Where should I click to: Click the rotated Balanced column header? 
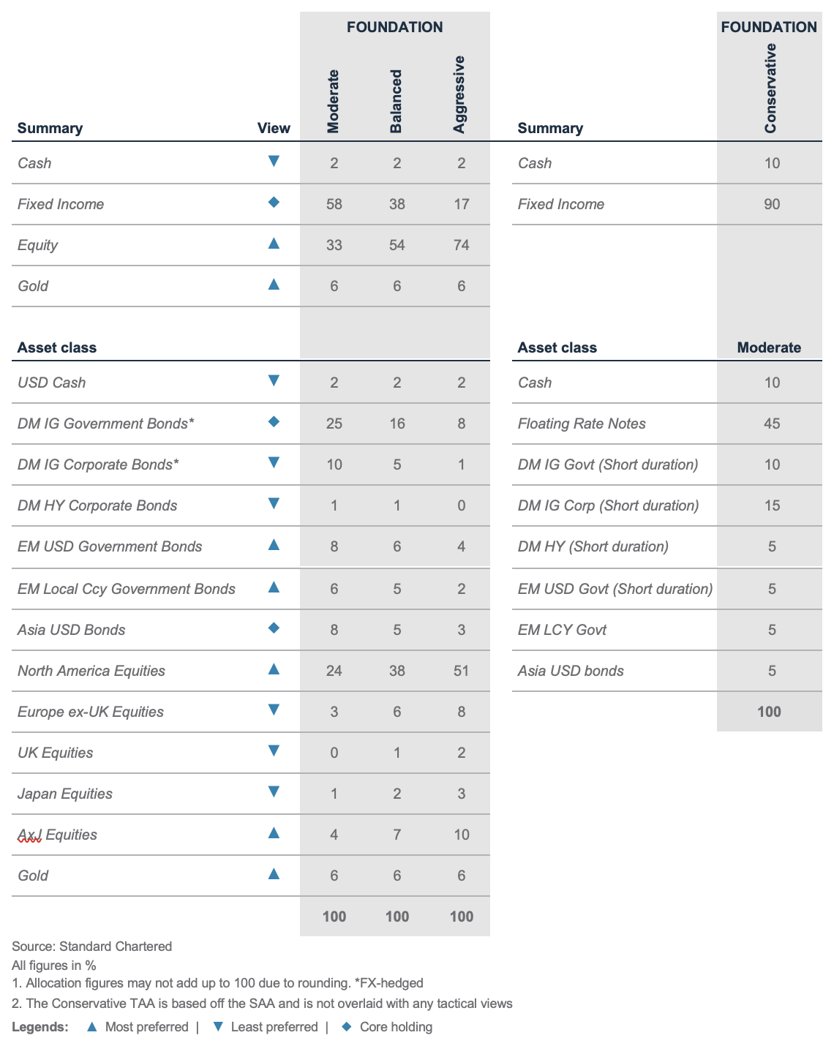tap(396, 101)
